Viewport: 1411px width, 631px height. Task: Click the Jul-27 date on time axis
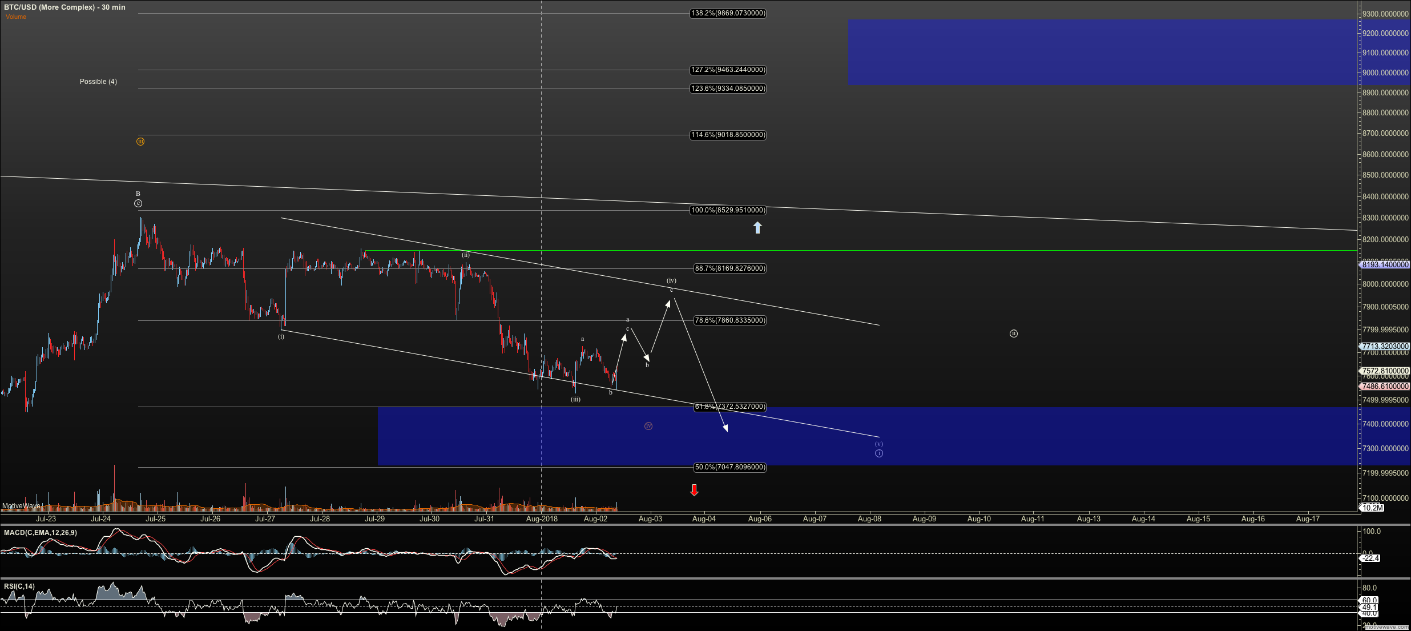265,519
